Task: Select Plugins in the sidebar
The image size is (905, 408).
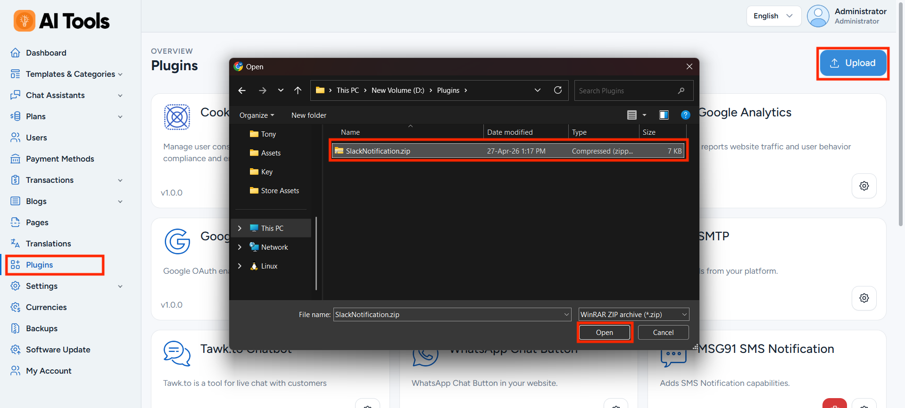Action: coord(40,265)
